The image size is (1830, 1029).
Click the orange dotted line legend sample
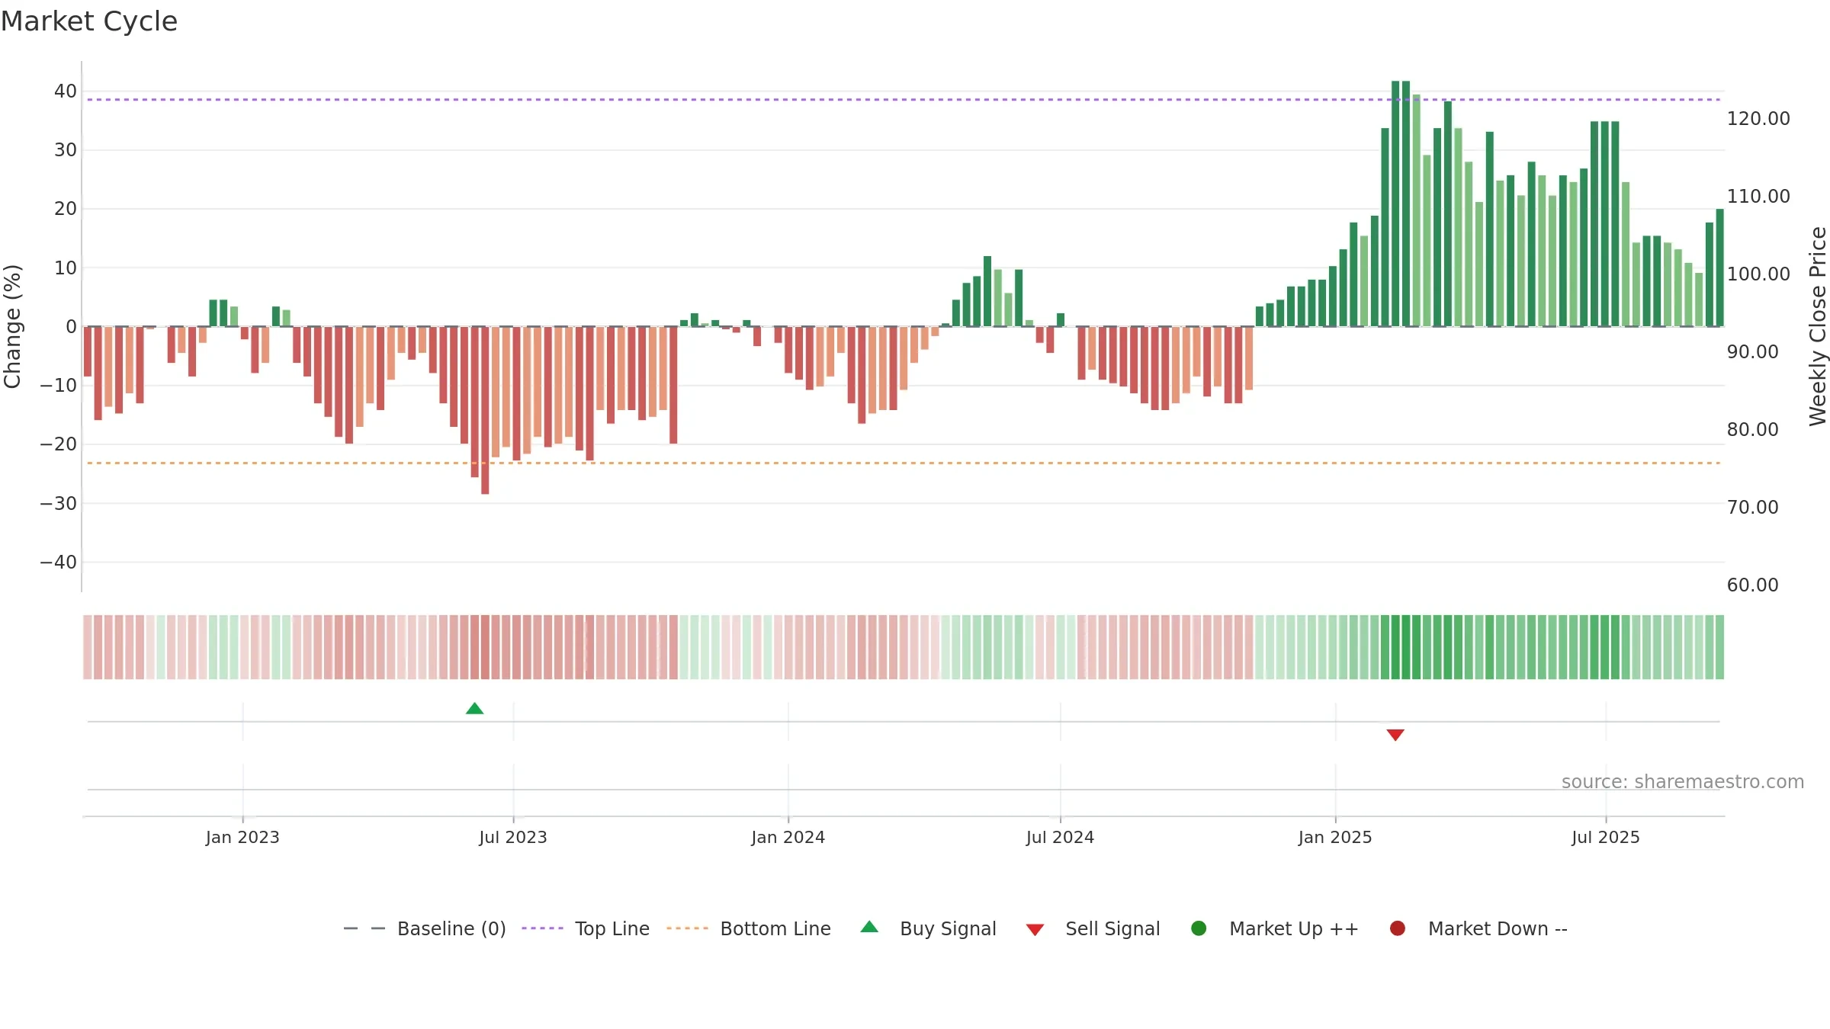[687, 928]
